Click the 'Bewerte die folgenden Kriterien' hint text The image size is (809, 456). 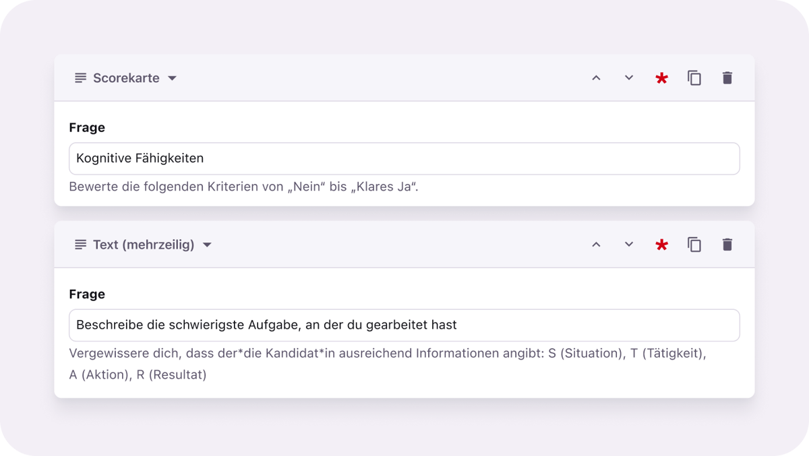(243, 187)
